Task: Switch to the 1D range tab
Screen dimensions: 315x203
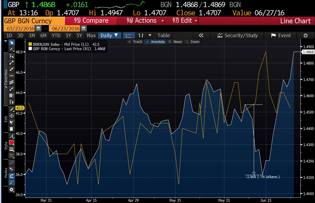Action: coord(9,36)
